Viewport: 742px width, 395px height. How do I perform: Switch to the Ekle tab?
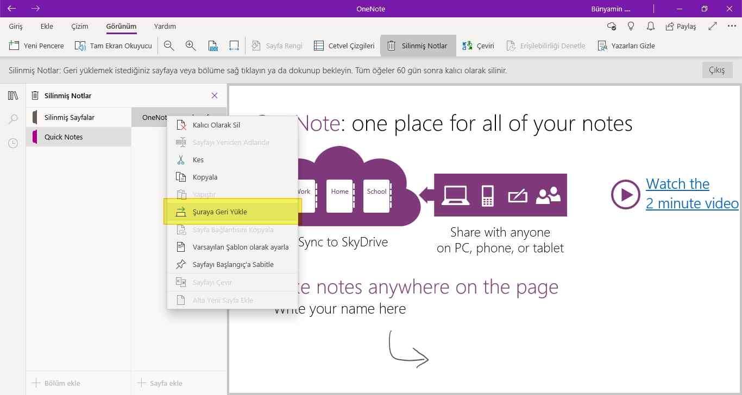click(x=47, y=26)
